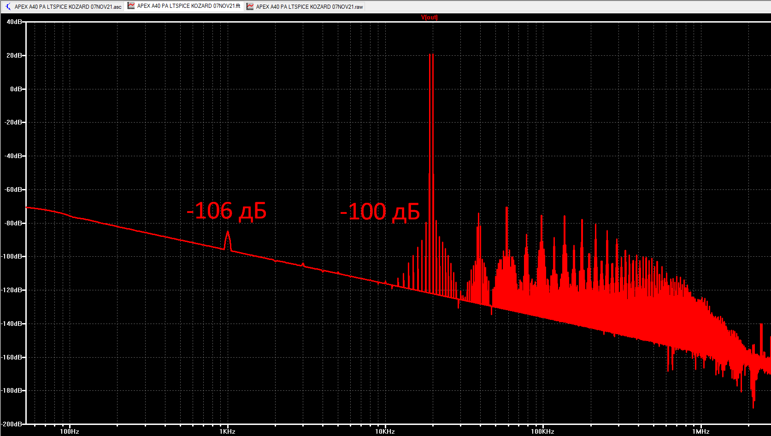Image resolution: width=771 pixels, height=436 pixels.
Task: Click the 10KHz frequency axis label
Action: tap(385, 431)
